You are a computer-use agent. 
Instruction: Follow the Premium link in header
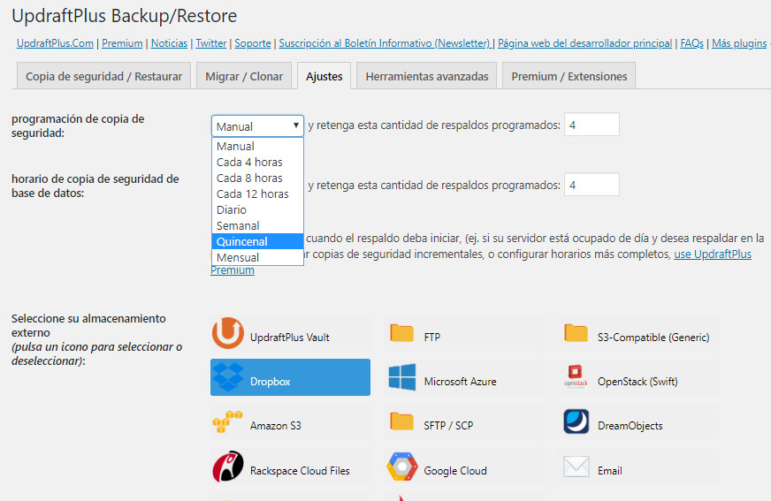122,43
